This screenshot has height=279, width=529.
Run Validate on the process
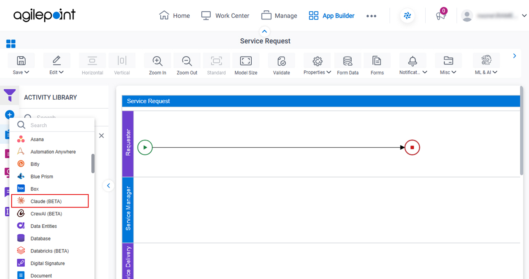(x=281, y=61)
